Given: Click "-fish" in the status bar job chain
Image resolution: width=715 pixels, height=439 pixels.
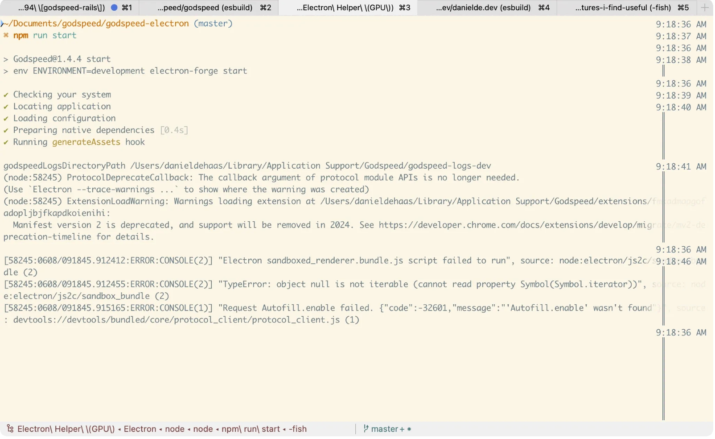Looking at the screenshot, I should (x=298, y=429).
